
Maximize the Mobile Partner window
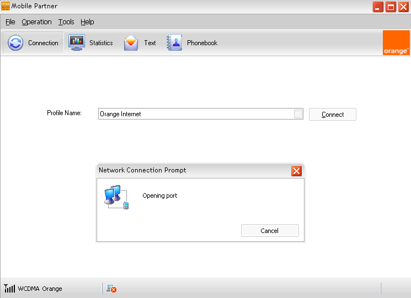click(x=391, y=7)
